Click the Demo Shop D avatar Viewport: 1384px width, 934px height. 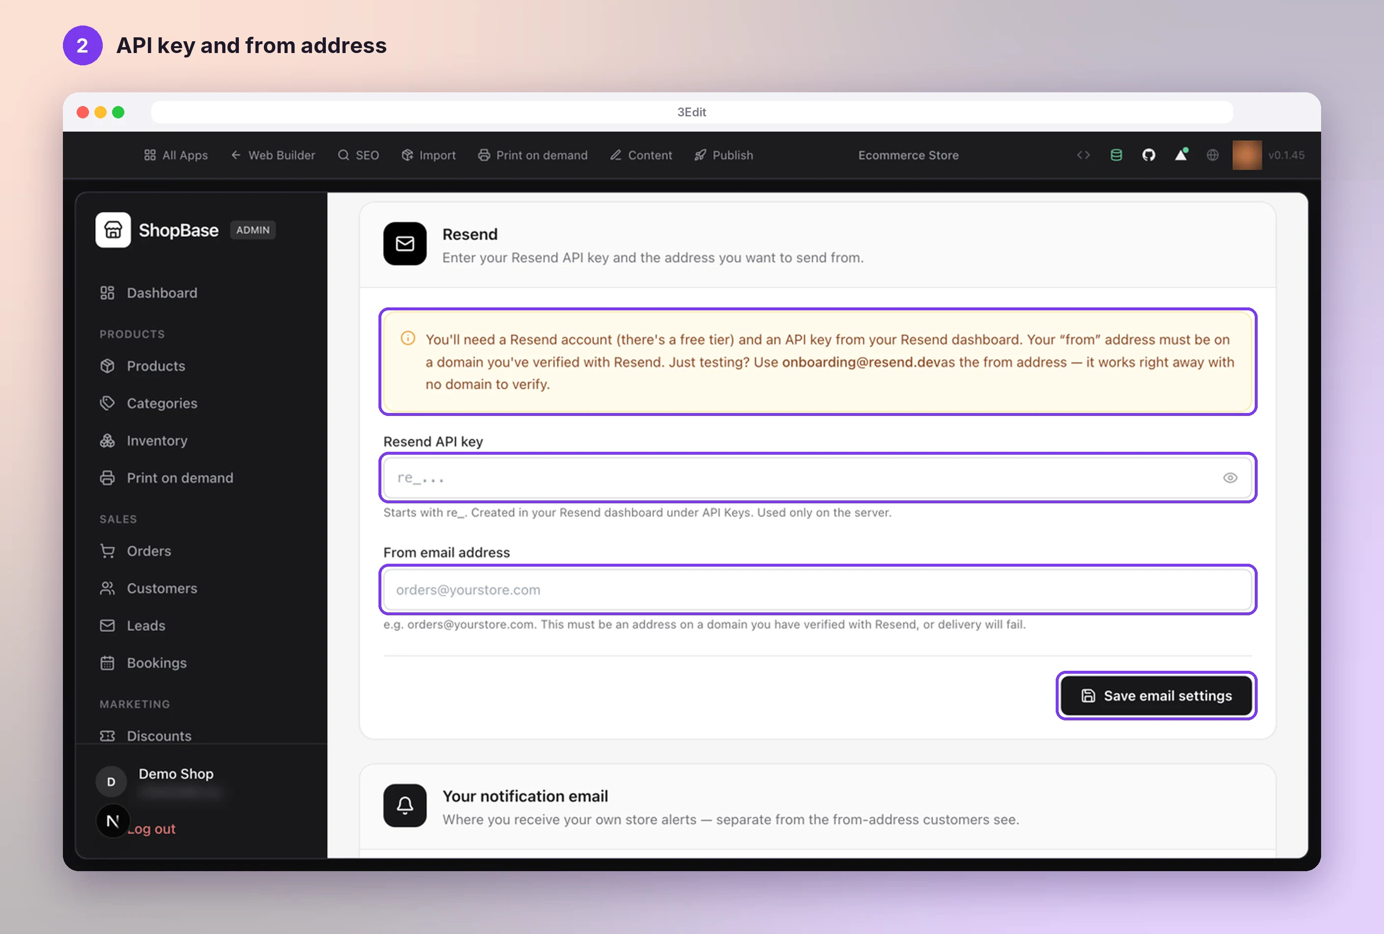click(x=112, y=782)
